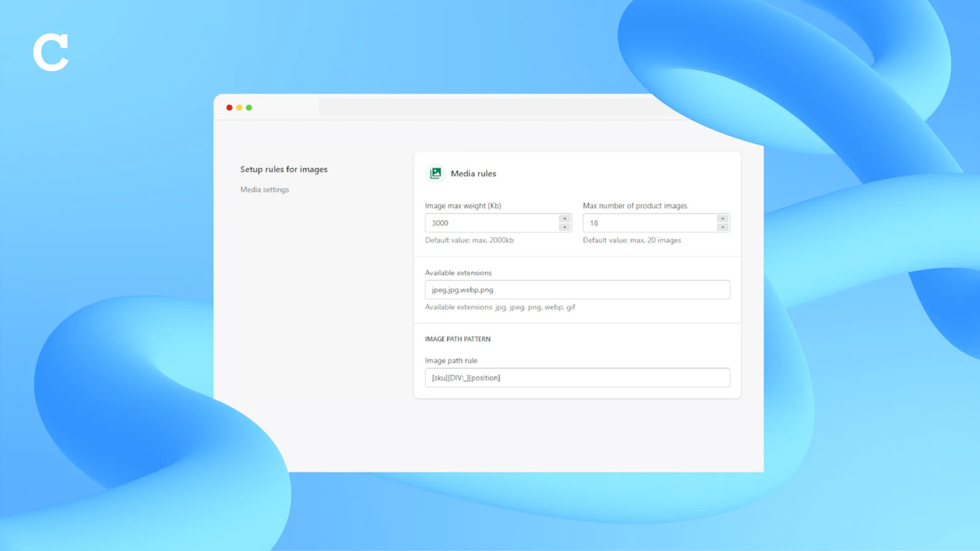The image size is (980, 551).
Task: Click into the Available extensions field
Action: pyautogui.click(x=577, y=290)
